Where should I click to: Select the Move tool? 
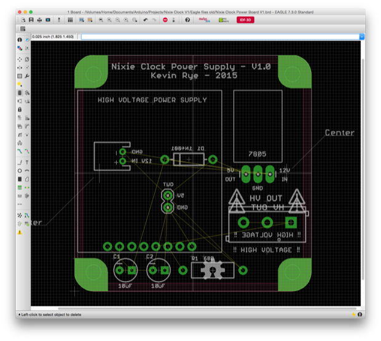tap(20, 59)
